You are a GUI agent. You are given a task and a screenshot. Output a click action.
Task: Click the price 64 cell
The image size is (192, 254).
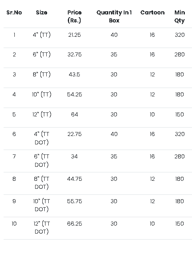(x=74, y=114)
